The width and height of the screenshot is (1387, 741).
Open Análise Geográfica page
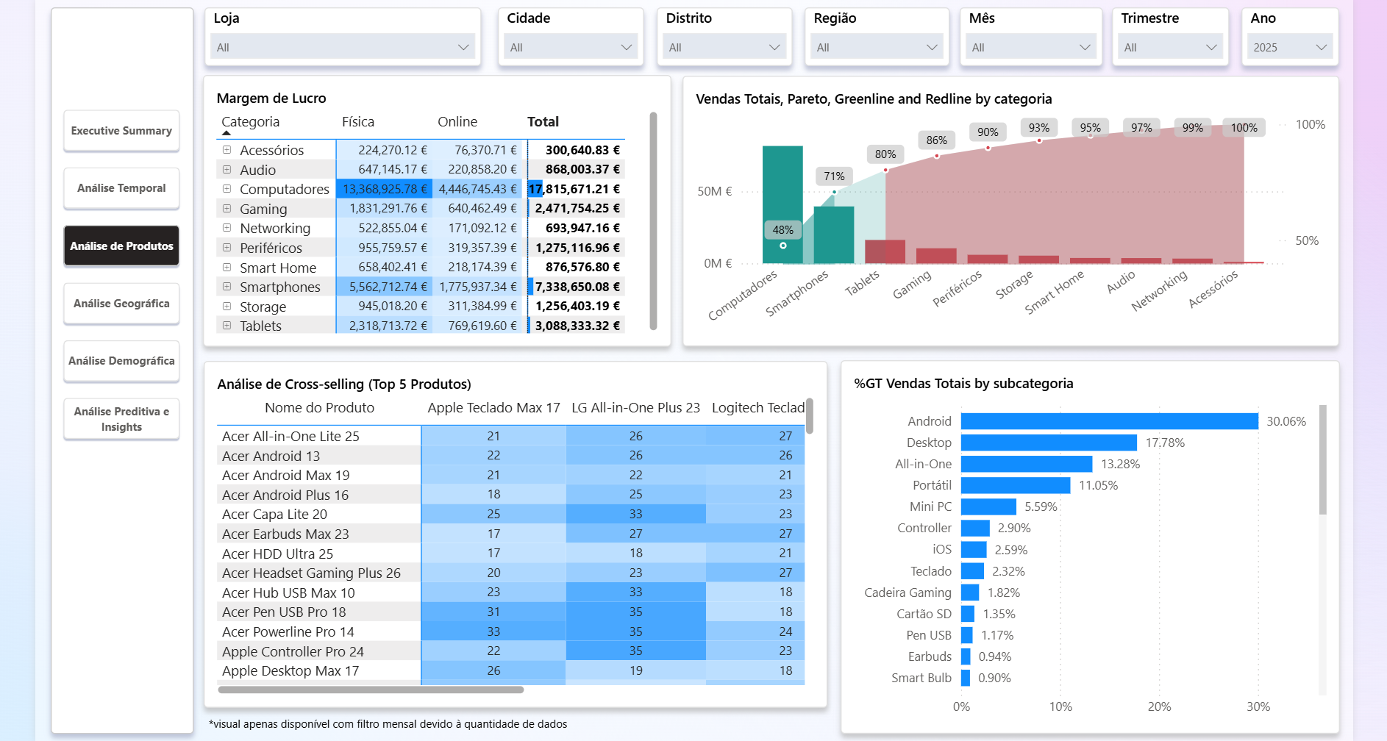121,304
